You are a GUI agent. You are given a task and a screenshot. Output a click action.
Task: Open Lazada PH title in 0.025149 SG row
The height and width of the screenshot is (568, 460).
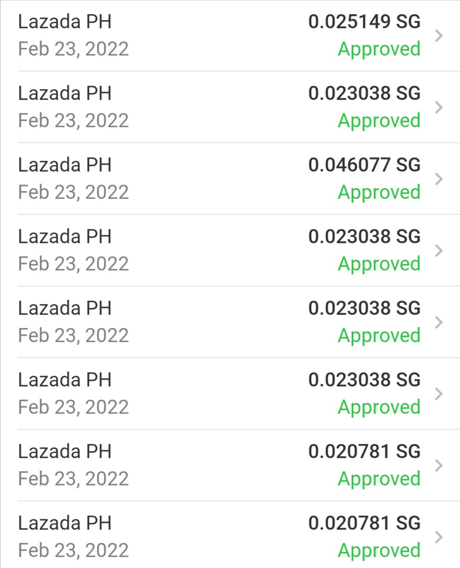pyautogui.click(x=65, y=22)
